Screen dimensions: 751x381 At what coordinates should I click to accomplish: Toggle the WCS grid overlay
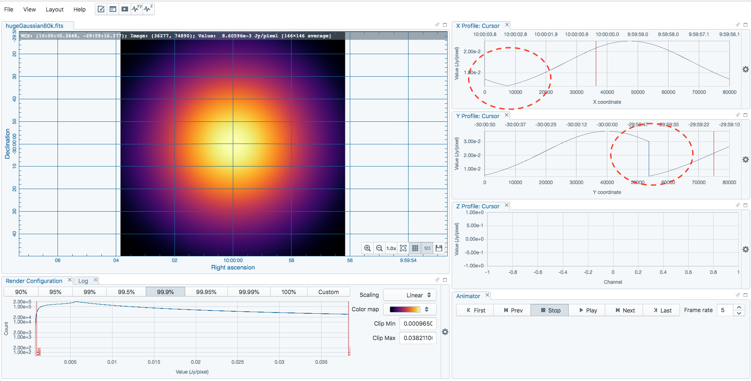pos(415,248)
